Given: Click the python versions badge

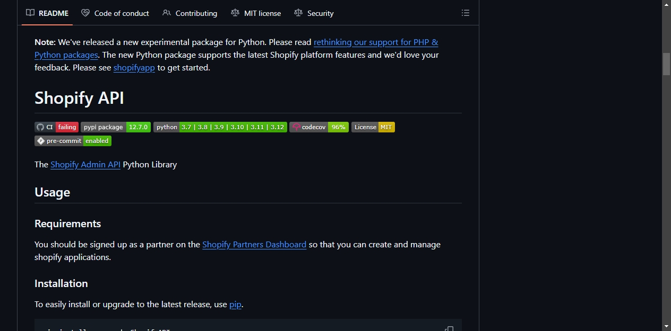Looking at the screenshot, I should coord(220,127).
